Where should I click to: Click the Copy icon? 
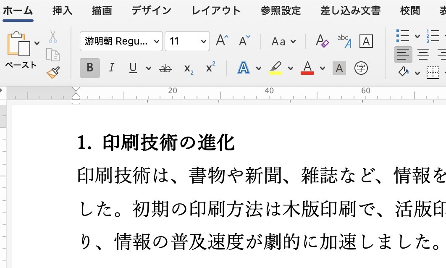point(53,54)
